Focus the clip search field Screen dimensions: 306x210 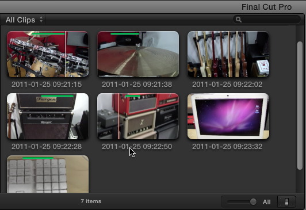[267, 20]
